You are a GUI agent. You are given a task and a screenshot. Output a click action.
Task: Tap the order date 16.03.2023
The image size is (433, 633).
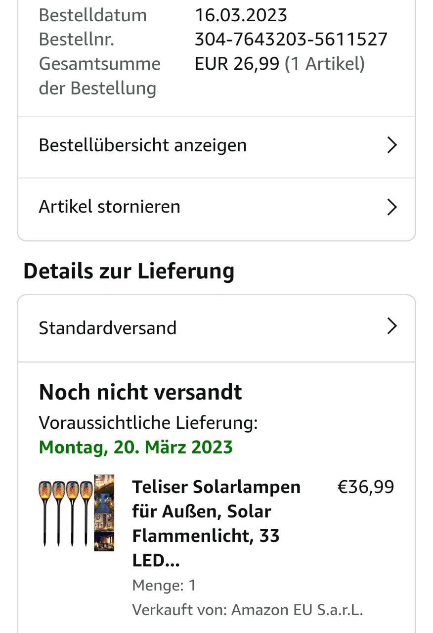[241, 15]
